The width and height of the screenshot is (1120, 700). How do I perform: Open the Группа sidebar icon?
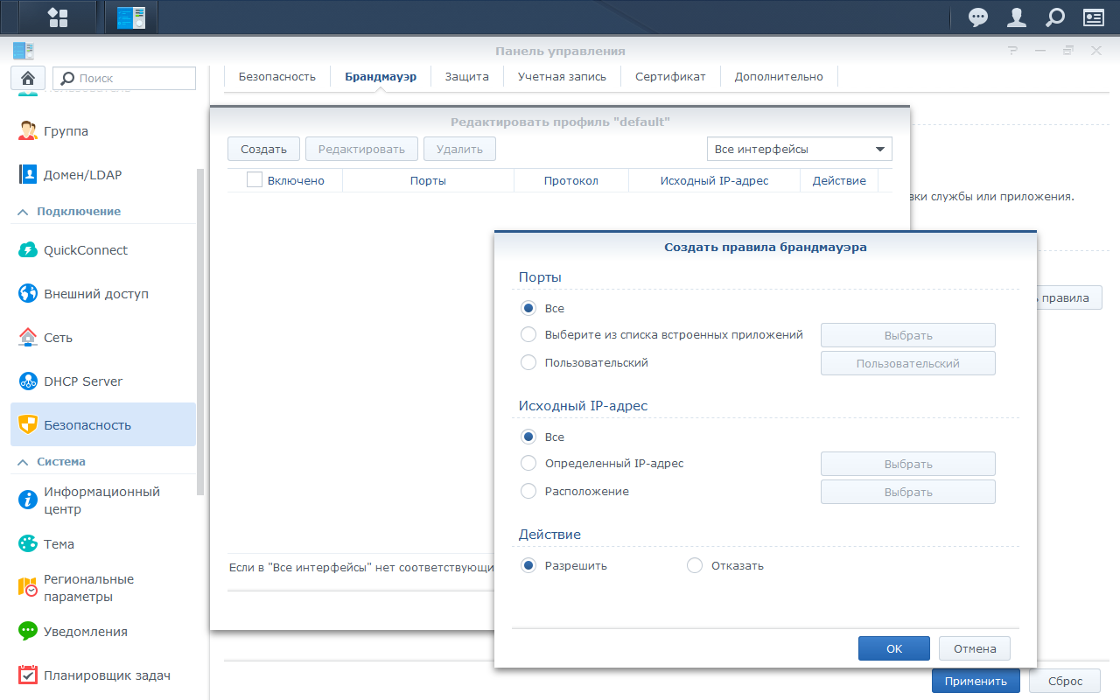tap(28, 131)
